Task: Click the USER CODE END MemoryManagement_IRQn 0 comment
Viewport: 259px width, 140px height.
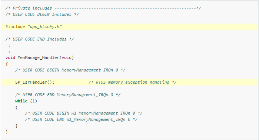Action: [x=68, y=95]
